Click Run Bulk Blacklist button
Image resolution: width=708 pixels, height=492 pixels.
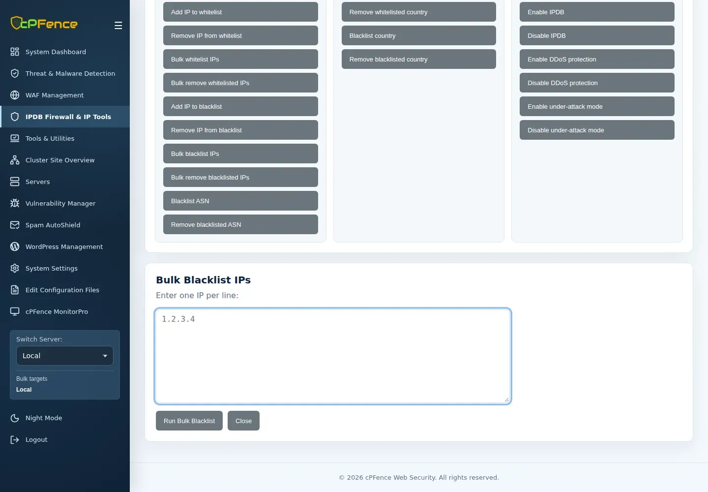(189, 421)
